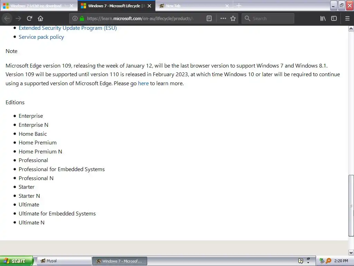
Task: Go forward to the next page
Action: pyautogui.click(x=18, y=19)
